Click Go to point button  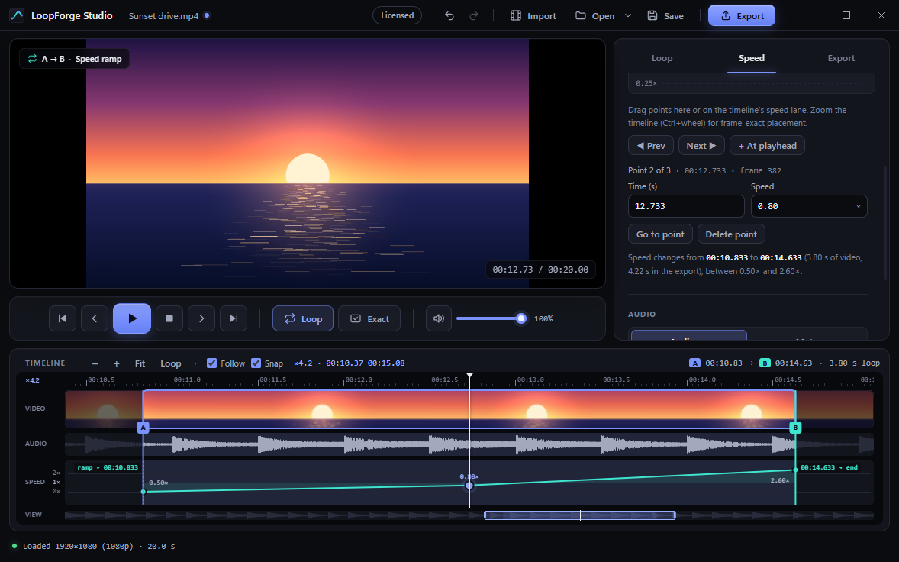coord(660,234)
